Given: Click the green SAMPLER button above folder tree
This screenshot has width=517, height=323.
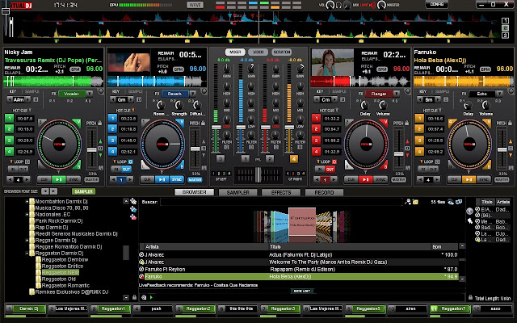Looking at the screenshot, I should click(83, 191).
